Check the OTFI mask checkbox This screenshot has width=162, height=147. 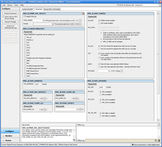25,76
